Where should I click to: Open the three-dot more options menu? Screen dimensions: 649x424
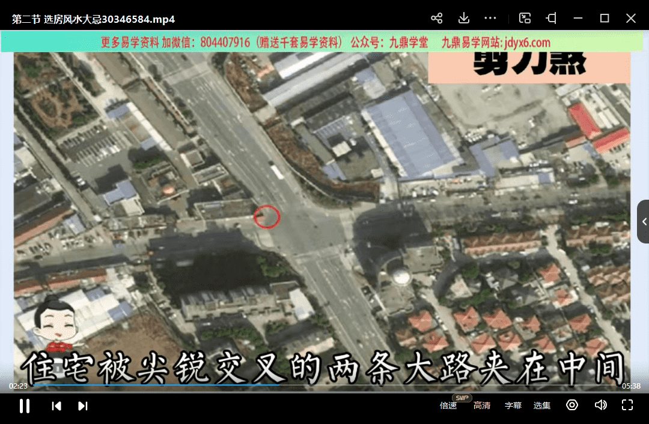(490, 18)
